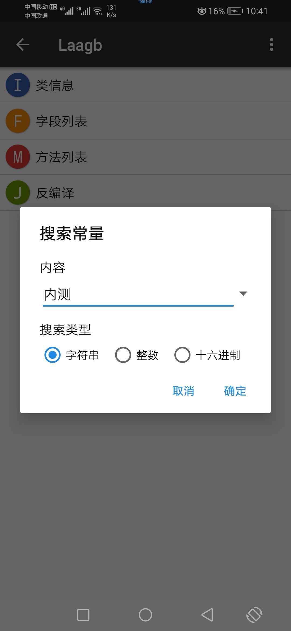Tap the green J decompile icon
The image size is (291, 631).
[x=18, y=193]
